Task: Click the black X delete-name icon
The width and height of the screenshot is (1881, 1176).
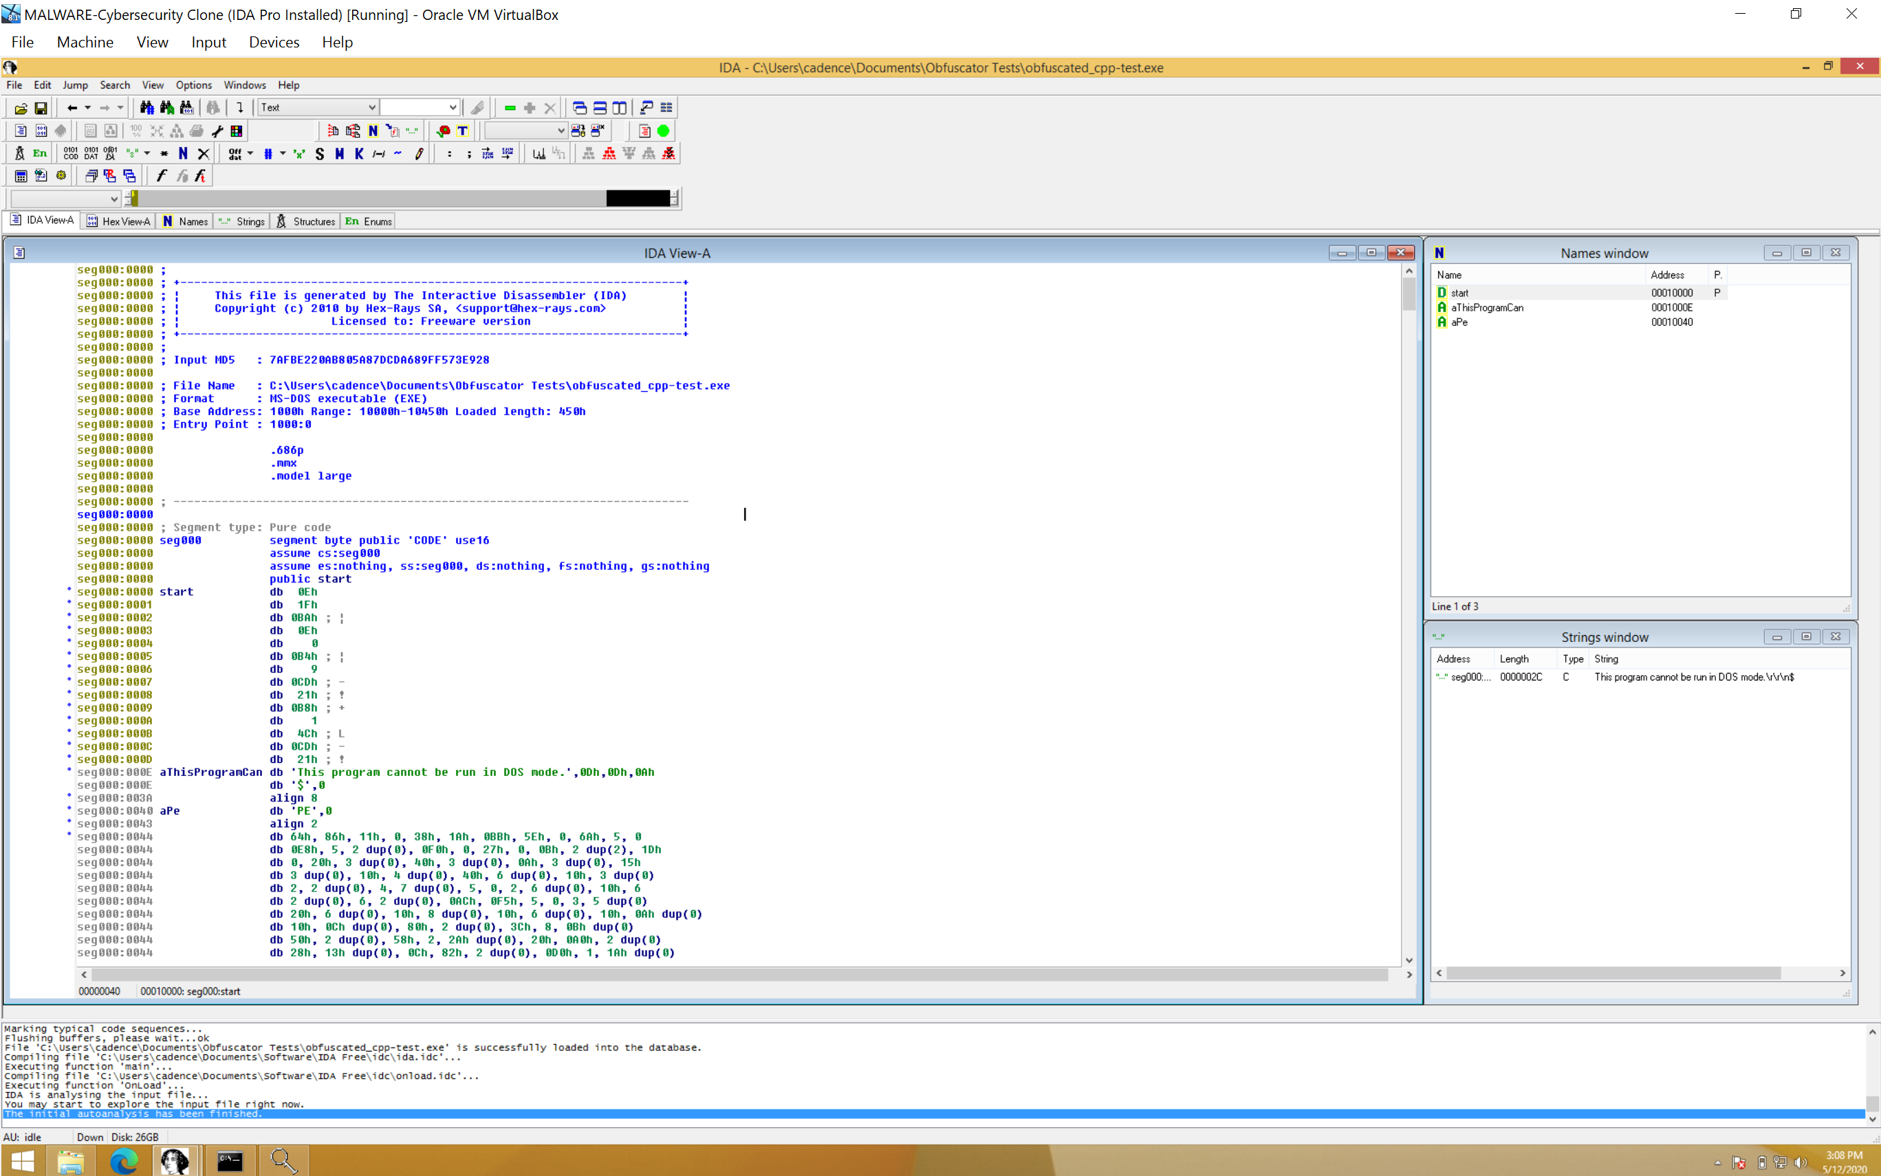Action: [x=203, y=153]
